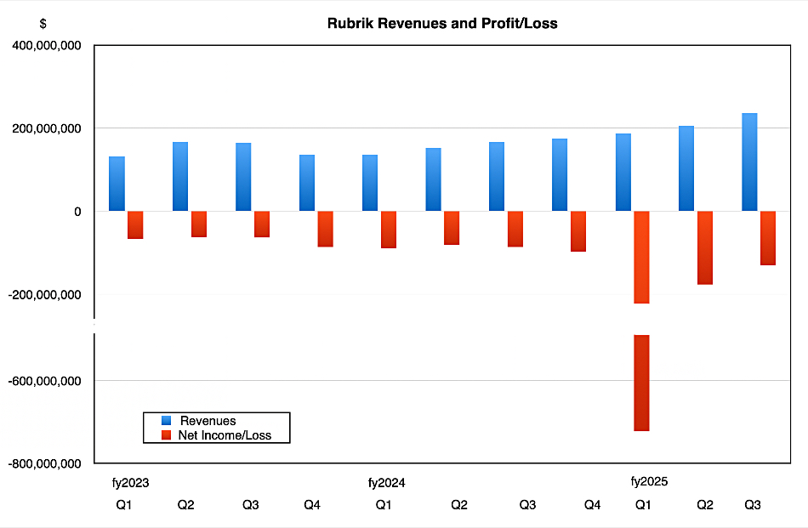Select the fy2023 Q4 blue Revenues bar
Screen dimensions: 808x528
pyautogui.click(x=307, y=183)
